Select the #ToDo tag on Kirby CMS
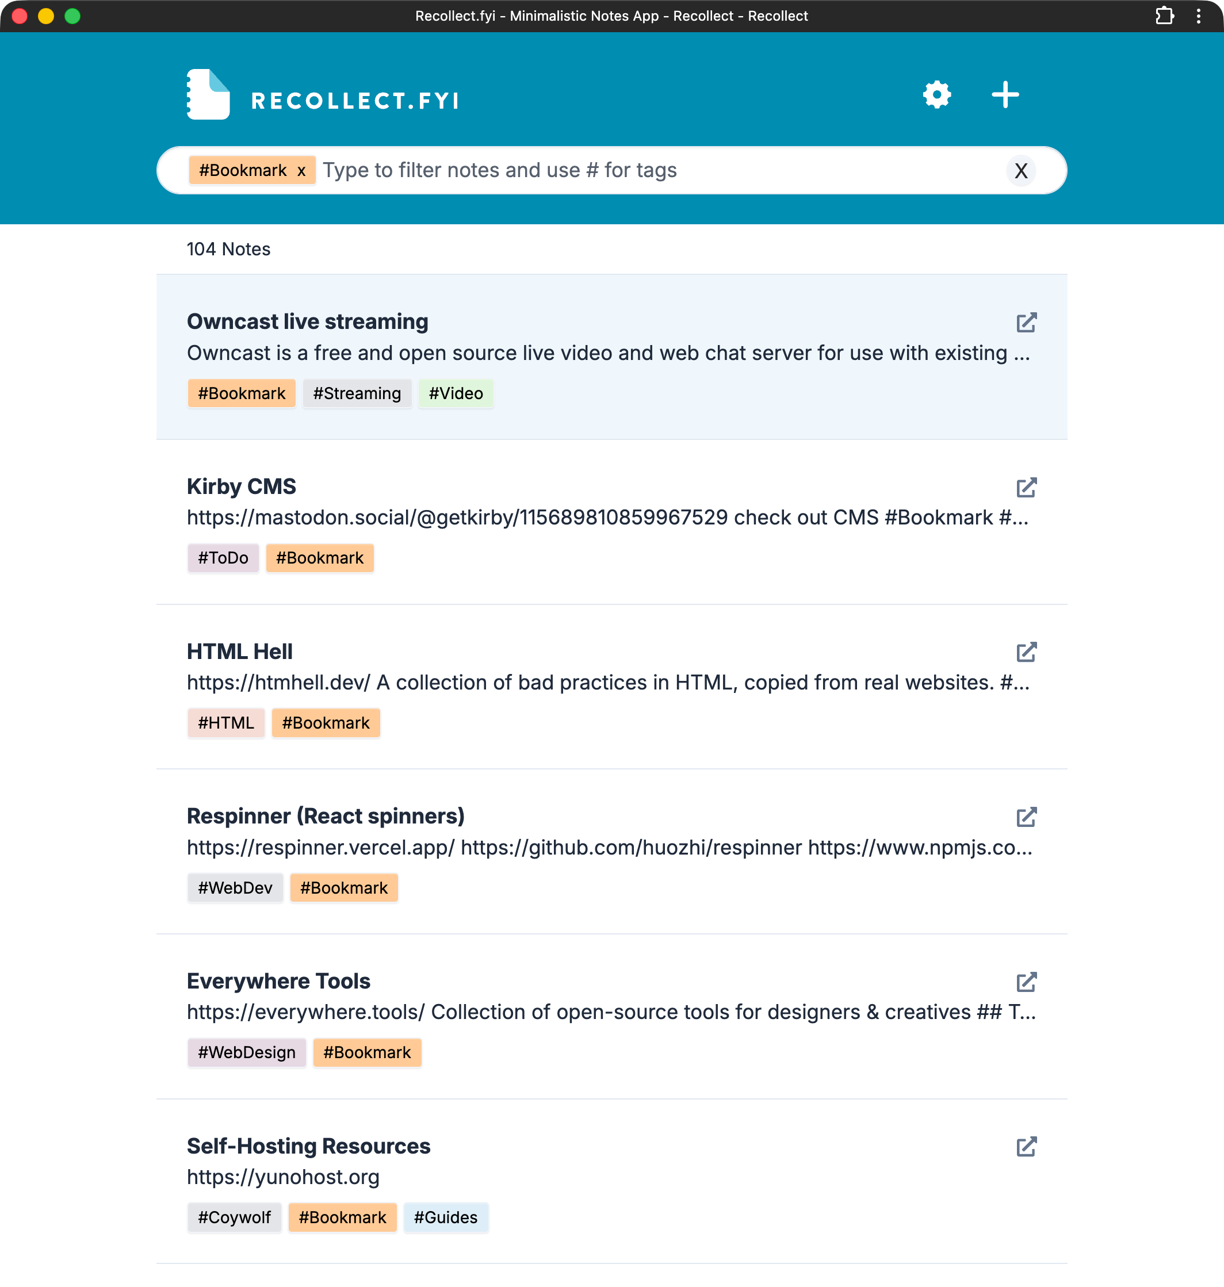The width and height of the screenshot is (1224, 1287). tap(223, 558)
